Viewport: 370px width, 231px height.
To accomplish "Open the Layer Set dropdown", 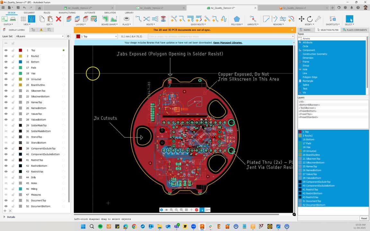I will (x=40, y=36).
